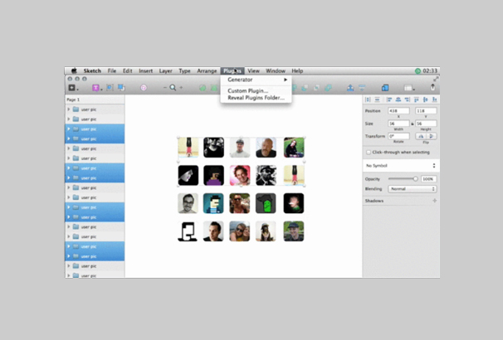This screenshot has width=503, height=340.
Task: Select the green pixel character avatar thumbnail
Action: (x=267, y=203)
